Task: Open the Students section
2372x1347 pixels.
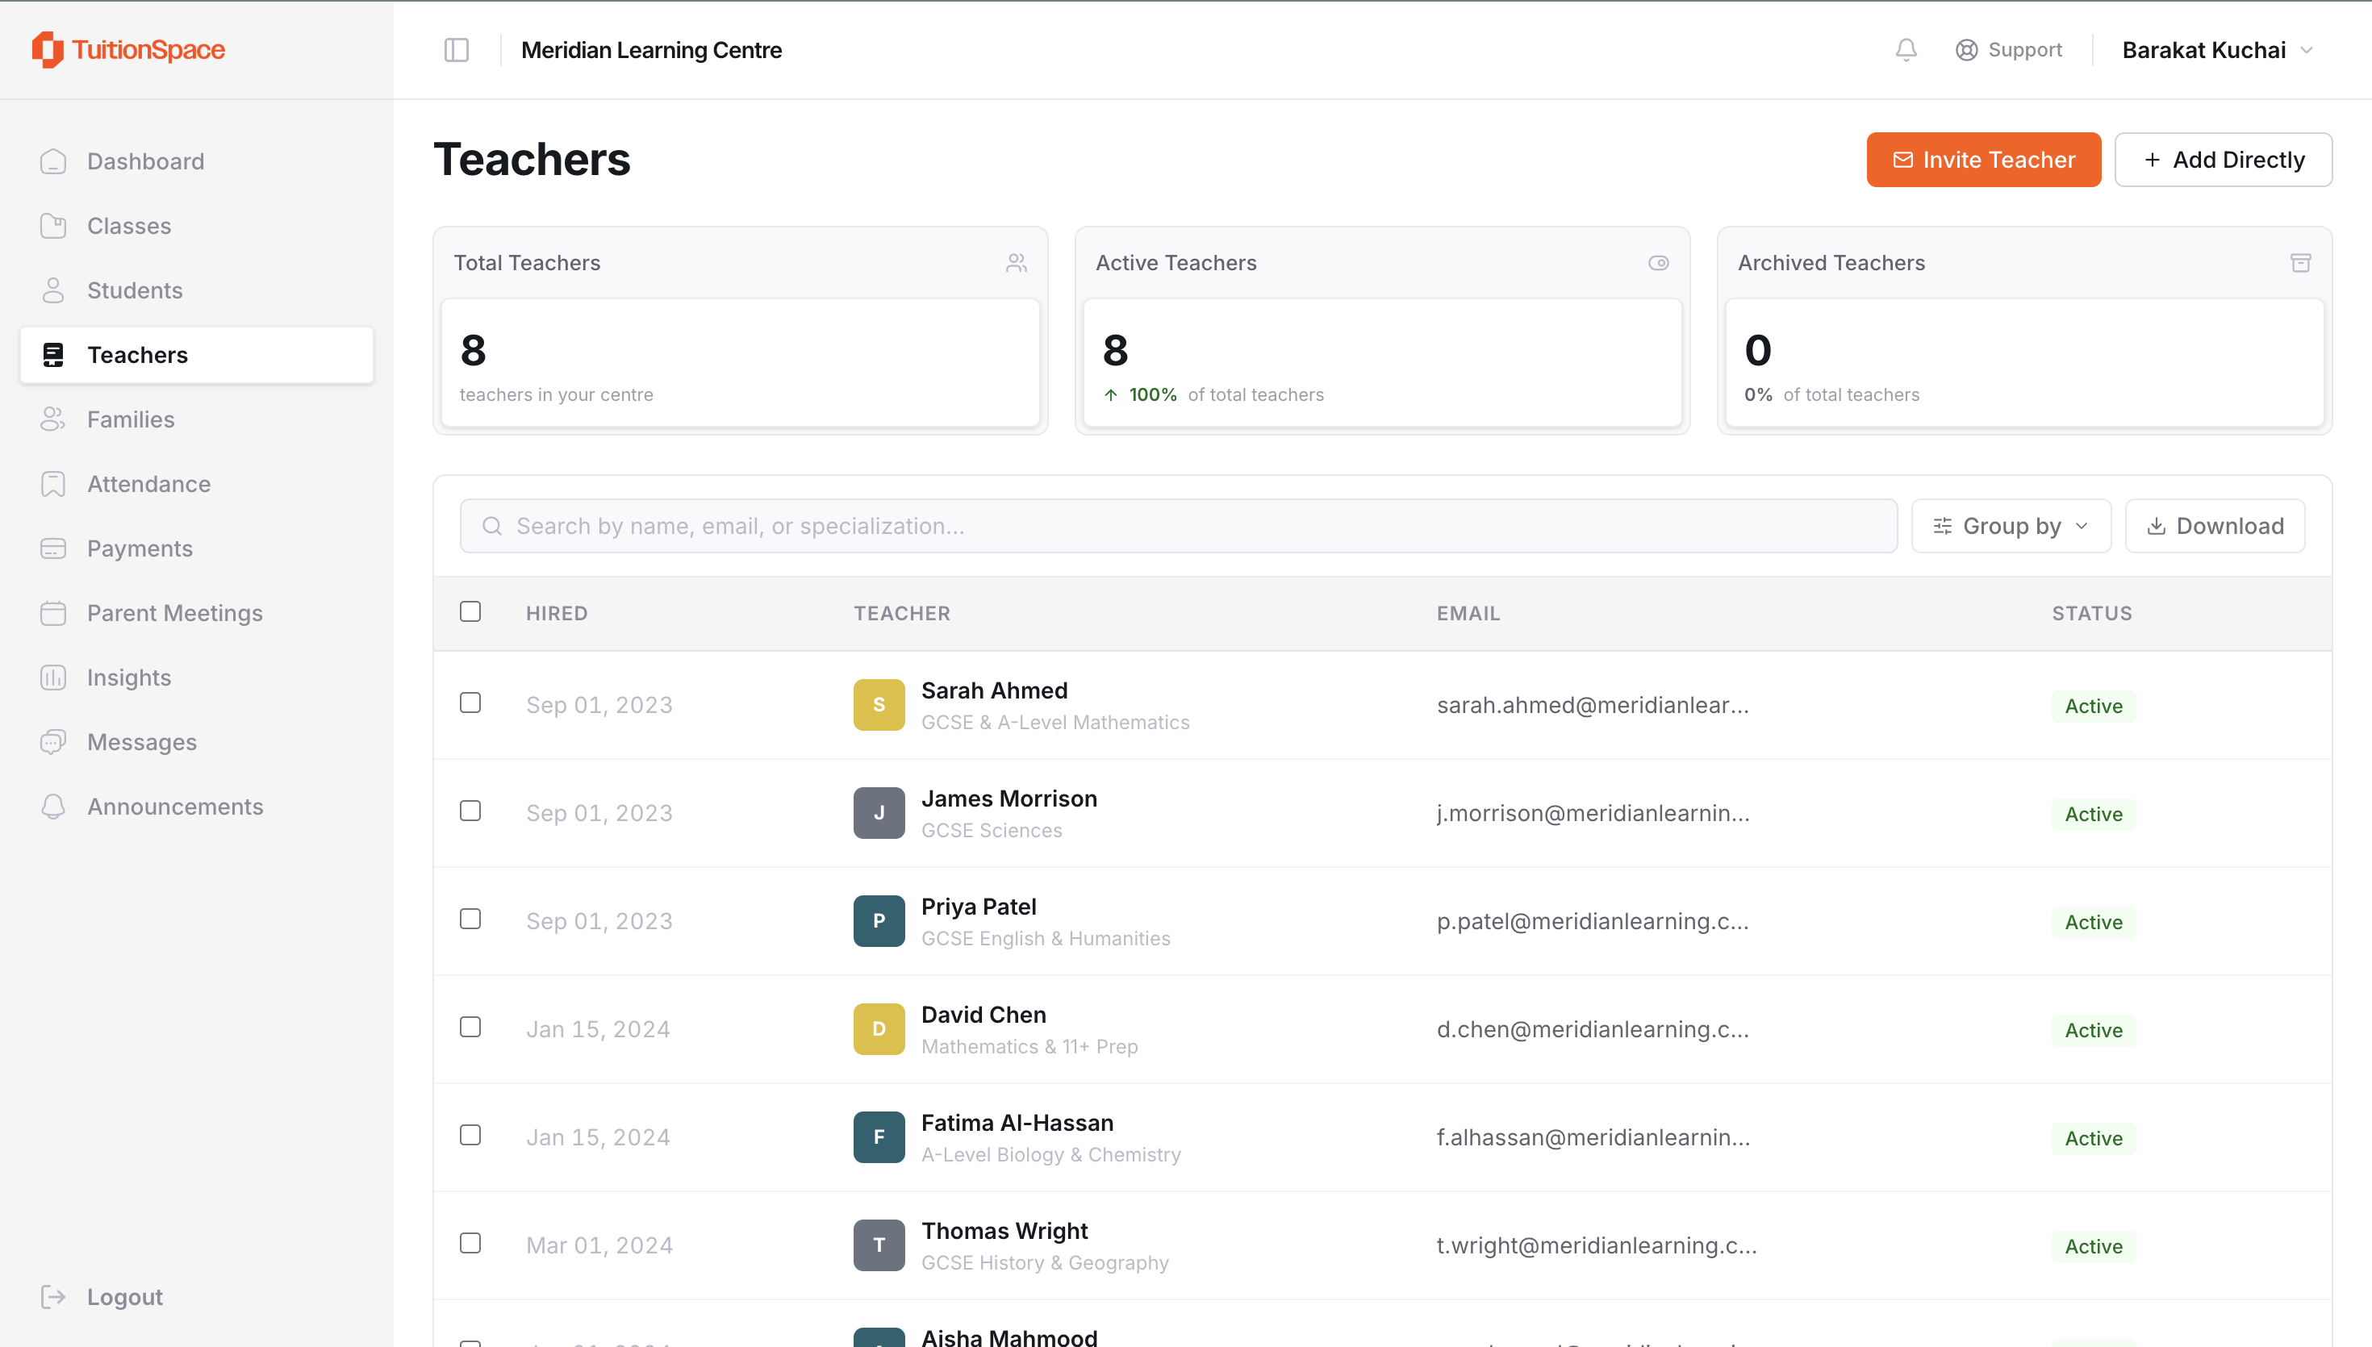Action: tap(196, 290)
